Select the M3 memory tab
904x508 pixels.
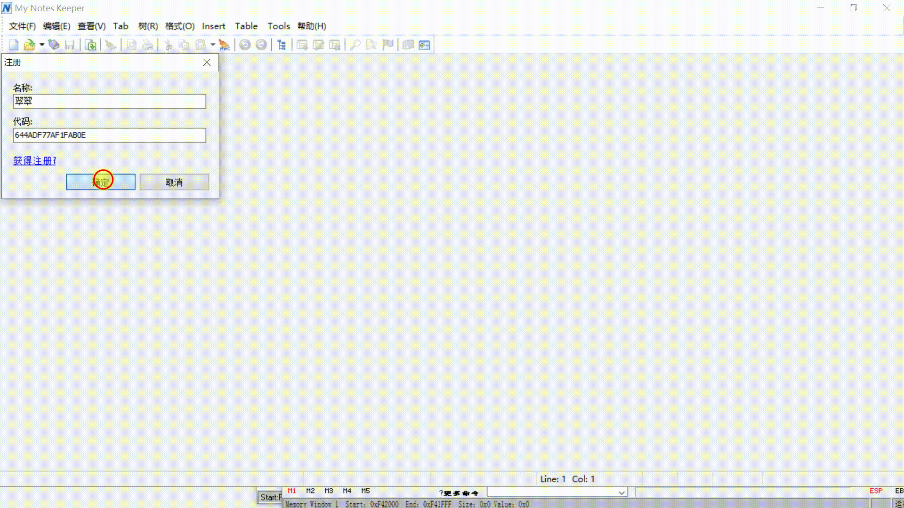[329, 491]
